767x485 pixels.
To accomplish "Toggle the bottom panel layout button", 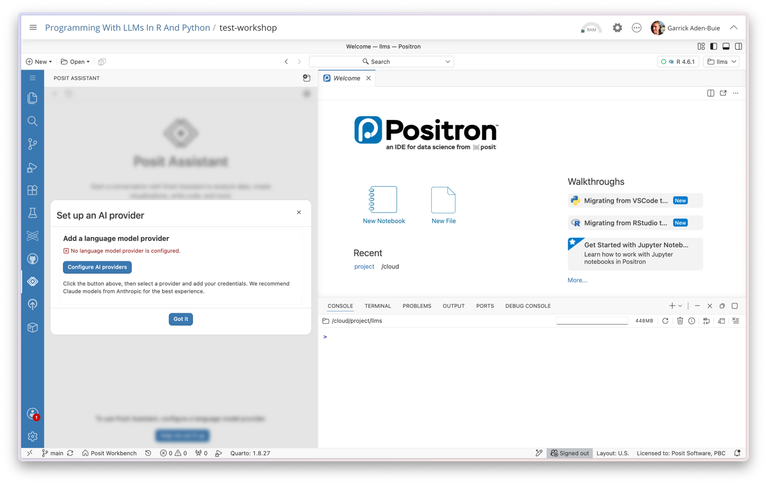I will point(726,47).
